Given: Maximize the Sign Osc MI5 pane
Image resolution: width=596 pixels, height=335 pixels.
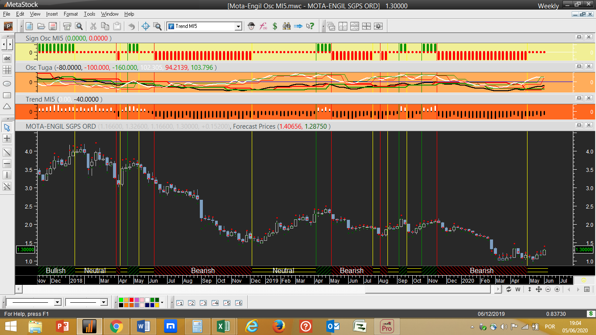Looking at the screenshot, I should (579, 38).
